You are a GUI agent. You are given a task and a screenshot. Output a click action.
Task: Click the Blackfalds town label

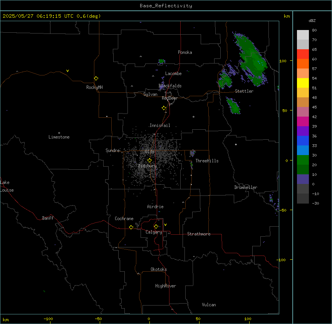(x=170, y=86)
